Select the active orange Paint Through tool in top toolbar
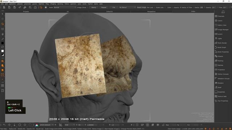The width and height of the screenshot is (232, 130). 41,7
